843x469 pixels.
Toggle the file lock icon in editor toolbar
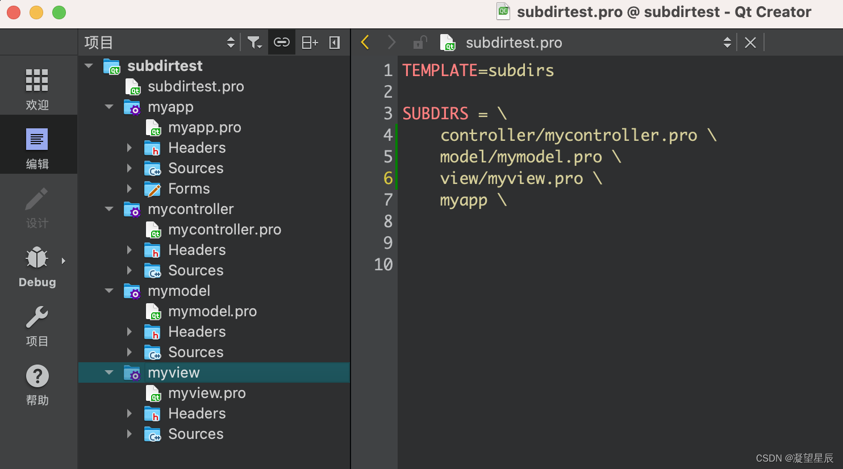(419, 42)
